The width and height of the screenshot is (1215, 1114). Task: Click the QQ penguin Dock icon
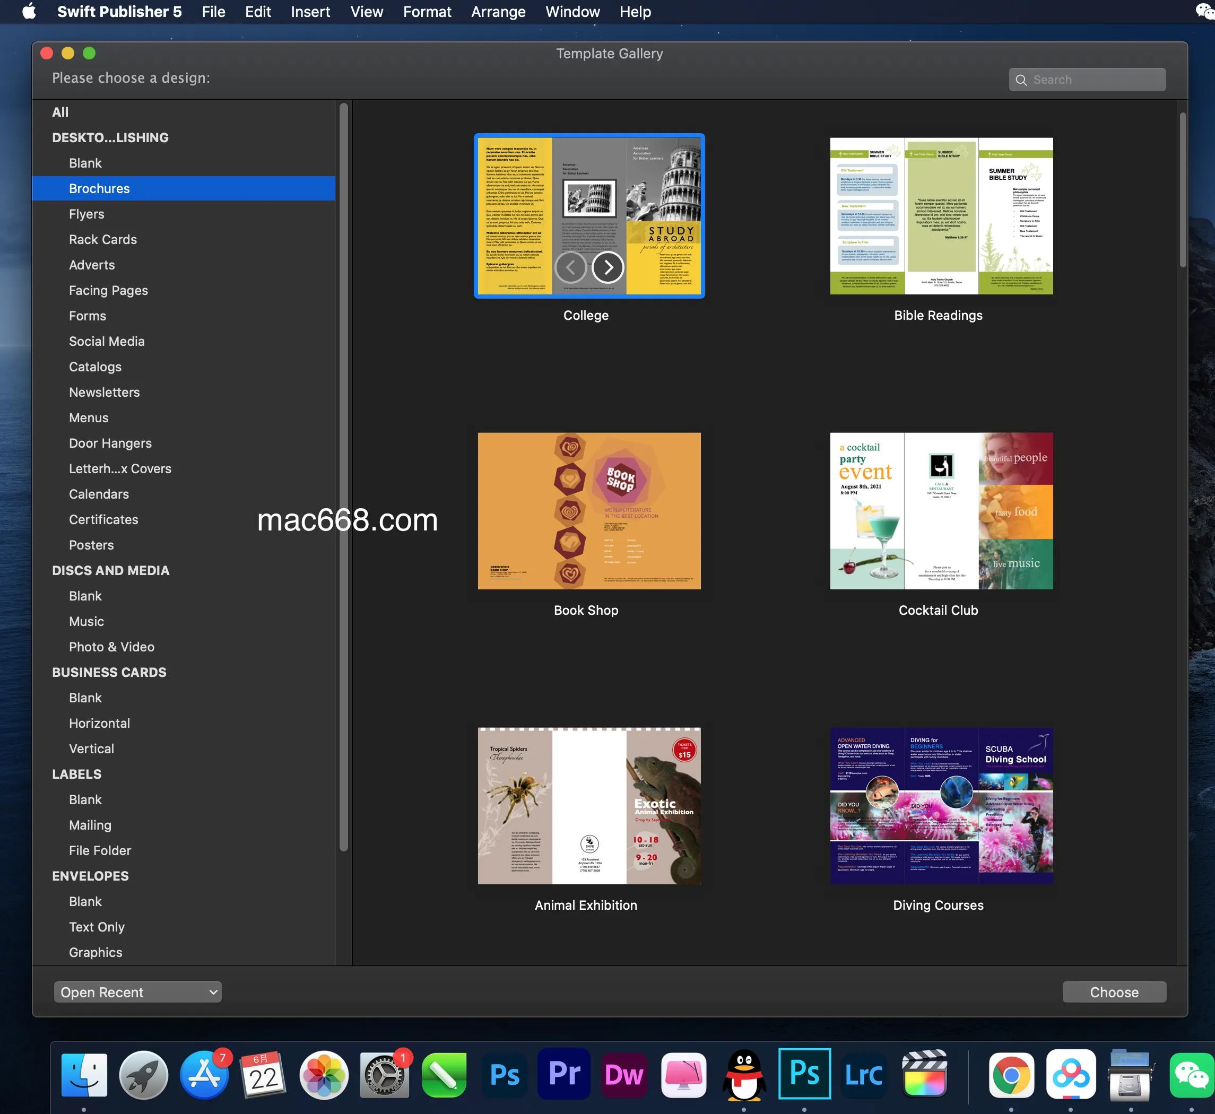click(x=744, y=1075)
